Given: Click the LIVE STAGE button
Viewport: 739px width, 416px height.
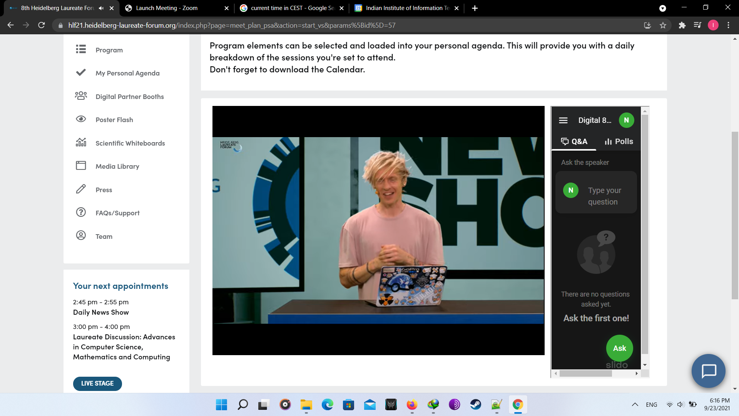Looking at the screenshot, I should pyautogui.click(x=97, y=384).
